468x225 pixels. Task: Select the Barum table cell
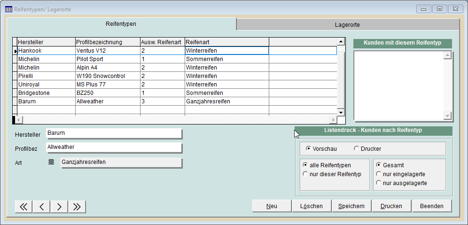[x=46, y=101]
